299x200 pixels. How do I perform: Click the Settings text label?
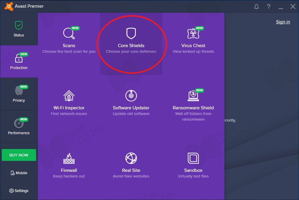(x=21, y=191)
